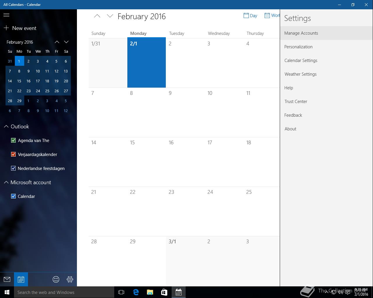Restore down the Calendar window
Image resolution: width=373 pixels, height=298 pixels.
click(353, 5)
